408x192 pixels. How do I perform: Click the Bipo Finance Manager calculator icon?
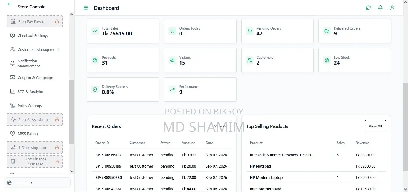(x=13, y=161)
